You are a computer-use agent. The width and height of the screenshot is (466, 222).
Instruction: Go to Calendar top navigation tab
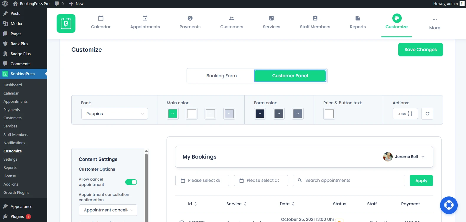point(101,23)
